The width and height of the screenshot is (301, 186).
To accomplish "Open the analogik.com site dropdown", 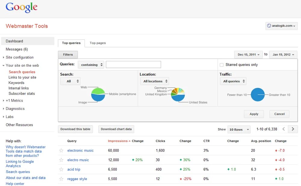I will coord(281,26).
